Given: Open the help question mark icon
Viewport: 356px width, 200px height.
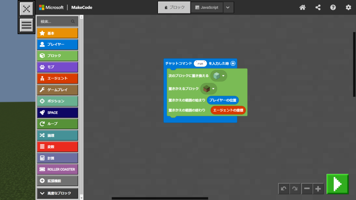Looking at the screenshot, I should click(x=333, y=7).
